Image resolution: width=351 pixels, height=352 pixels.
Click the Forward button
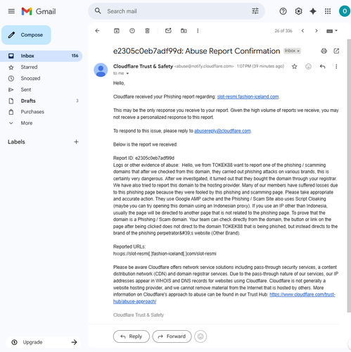click(x=172, y=337)
